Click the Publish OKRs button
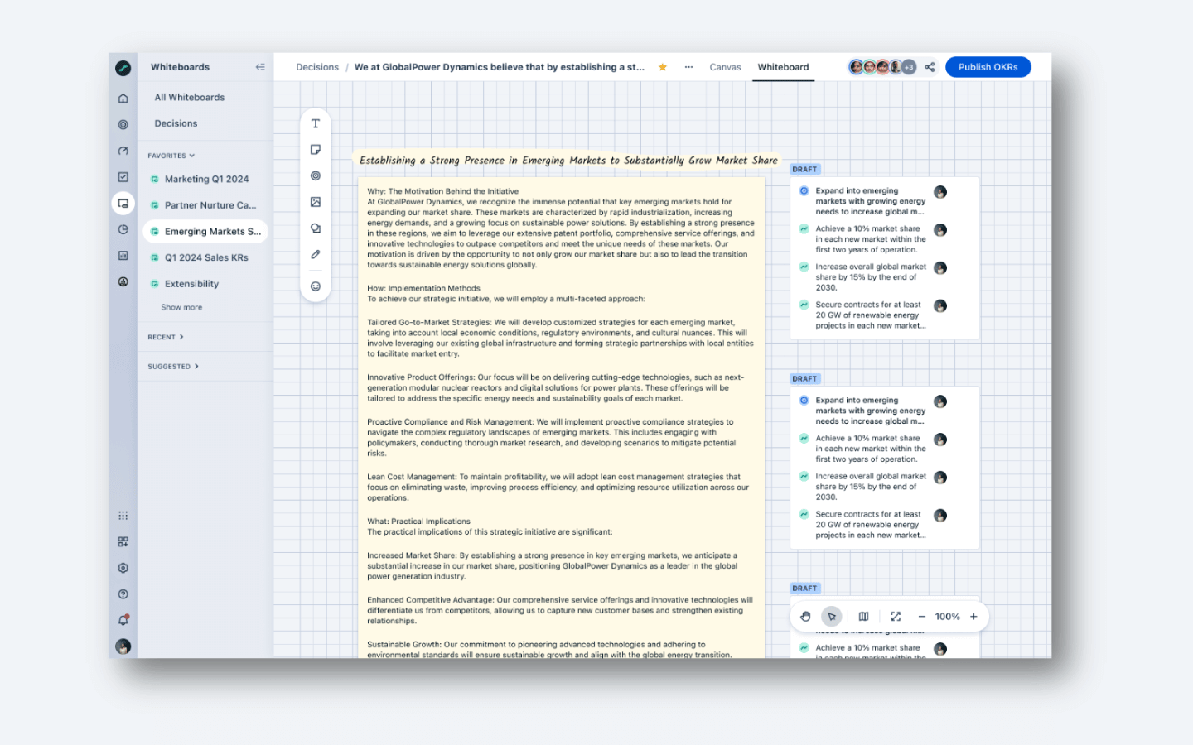The width and height of the screenshot is (1193, 745). (988, 67)
